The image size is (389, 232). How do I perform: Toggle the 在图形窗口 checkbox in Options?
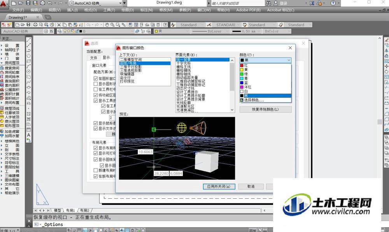[x=96, y=78]
